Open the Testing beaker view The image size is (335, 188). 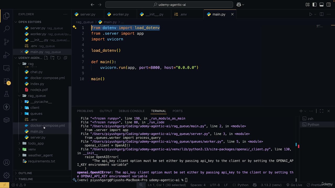tap(7, 94)
